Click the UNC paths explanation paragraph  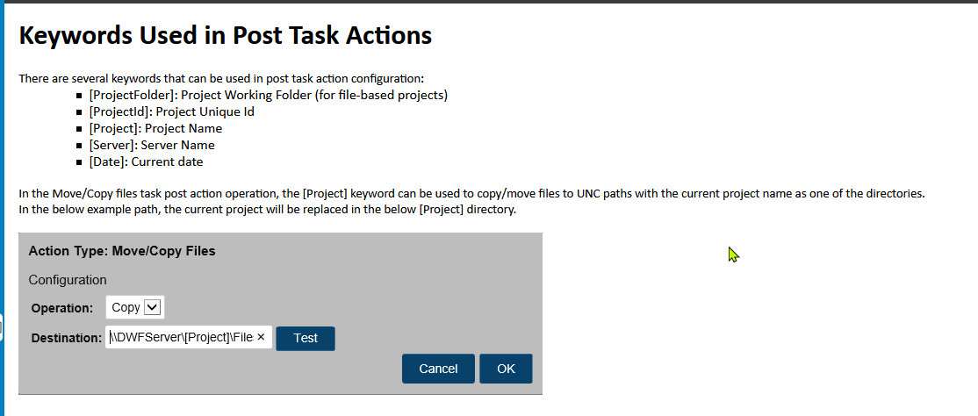point(471,193)
